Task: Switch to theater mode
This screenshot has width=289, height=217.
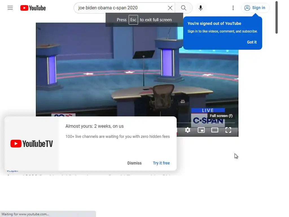Action: click(x=215, y=130)
